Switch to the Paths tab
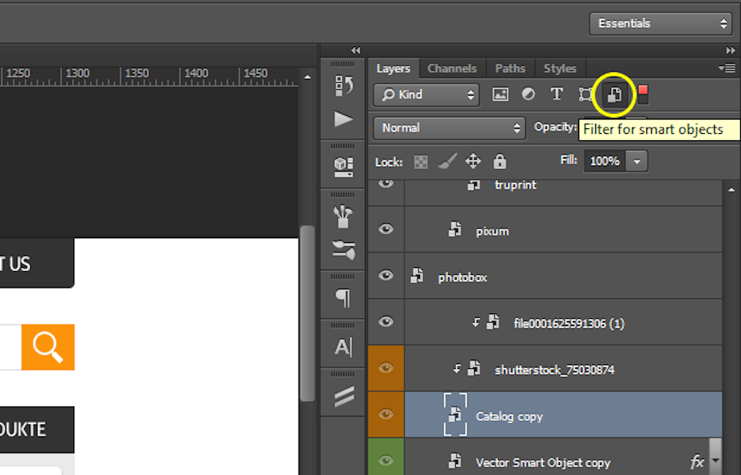741x475 pixels. click(510, 69)
